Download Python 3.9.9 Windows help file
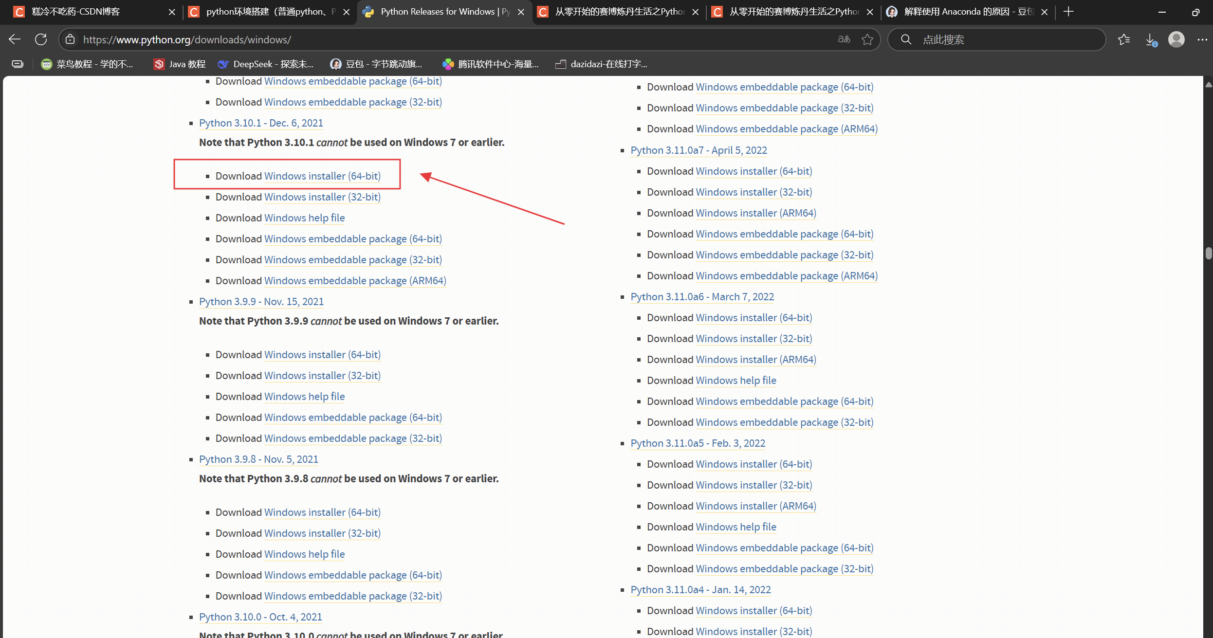1213x638 pixels. 304,397
